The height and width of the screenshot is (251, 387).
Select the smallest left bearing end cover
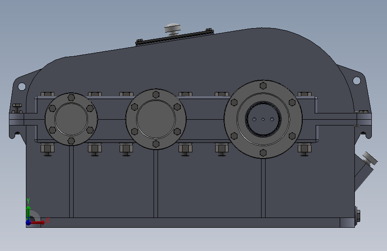click(x=71, y=119)
